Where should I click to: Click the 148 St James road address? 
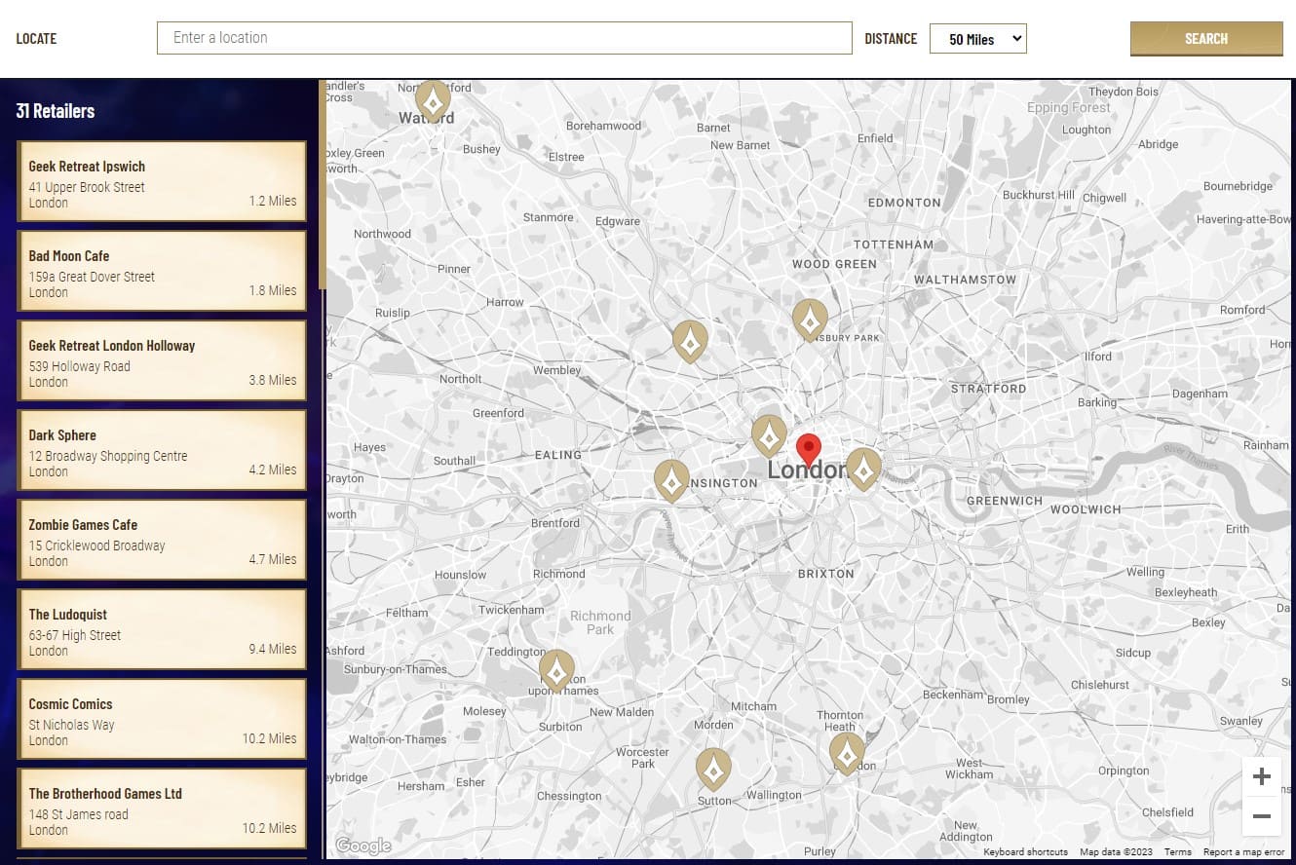pyautogui.click(x=78, y=814)
